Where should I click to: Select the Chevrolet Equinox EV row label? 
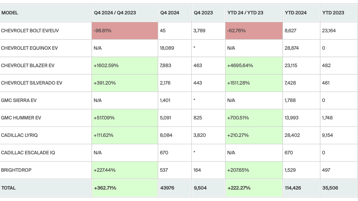(x=29, y=48)
